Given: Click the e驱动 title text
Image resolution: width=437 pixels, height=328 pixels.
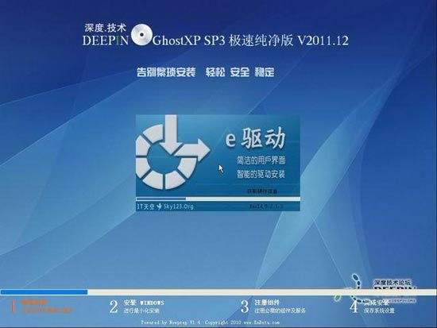Looking at the screenshot, I should (x=255, y=138).
